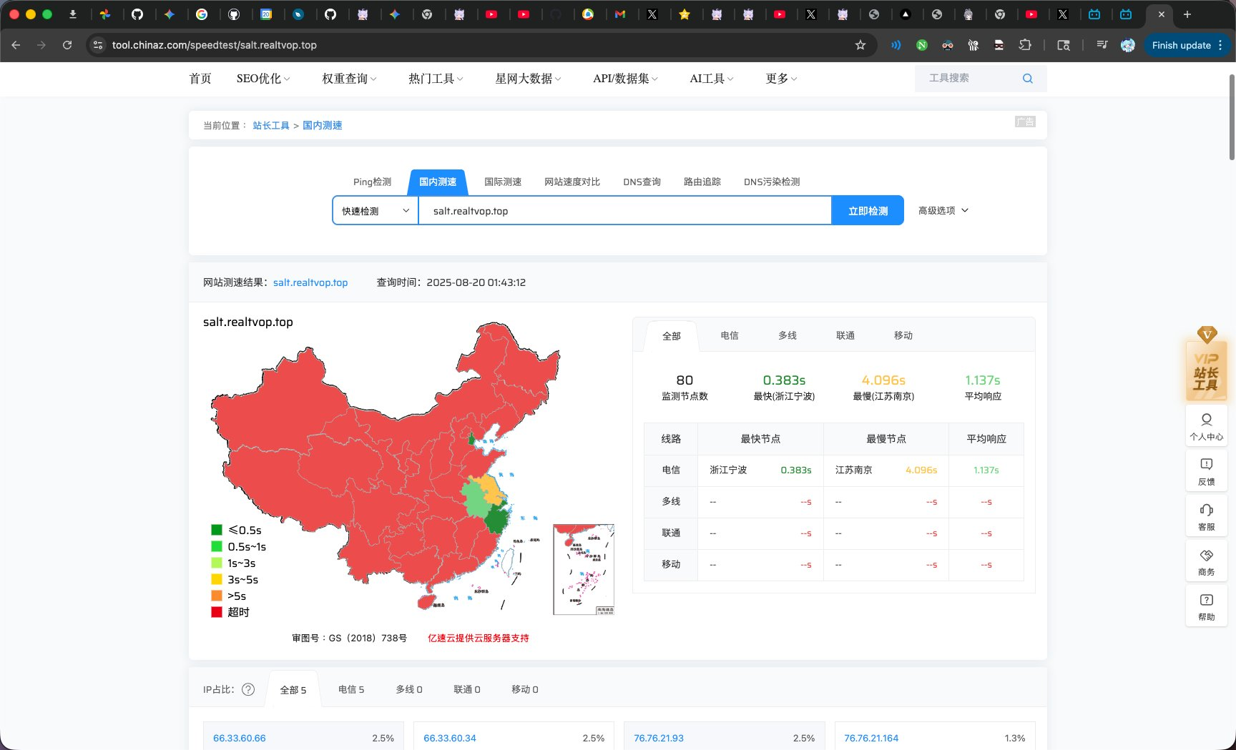Image resolution: width=1236 pixels, height=750 pixels.
Task: Bookmark this page with the star icon
Action: (x=860, y=45)
